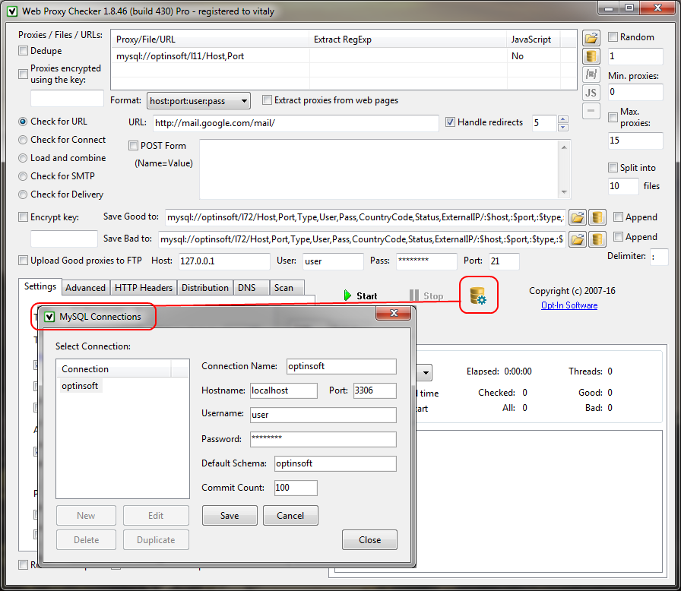
Task: Open the Opt-In Software link
Action: (x=569, y=305)
